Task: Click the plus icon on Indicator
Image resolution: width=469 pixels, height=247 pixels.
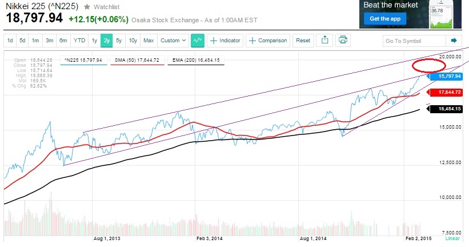Action: point(214,41)
